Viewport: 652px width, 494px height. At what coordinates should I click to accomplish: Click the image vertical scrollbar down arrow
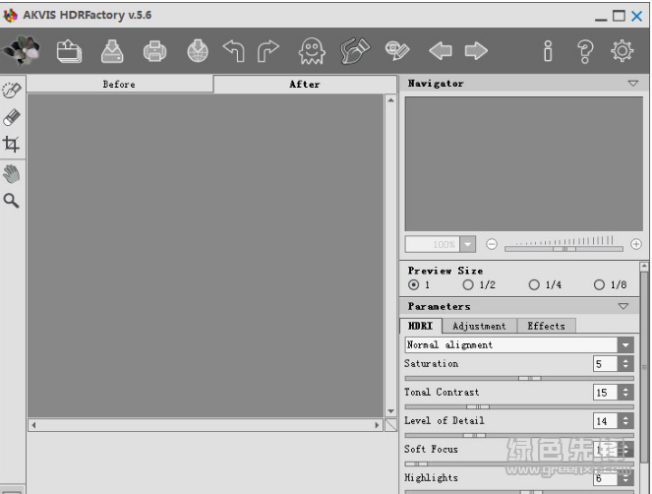coord(390,411)
